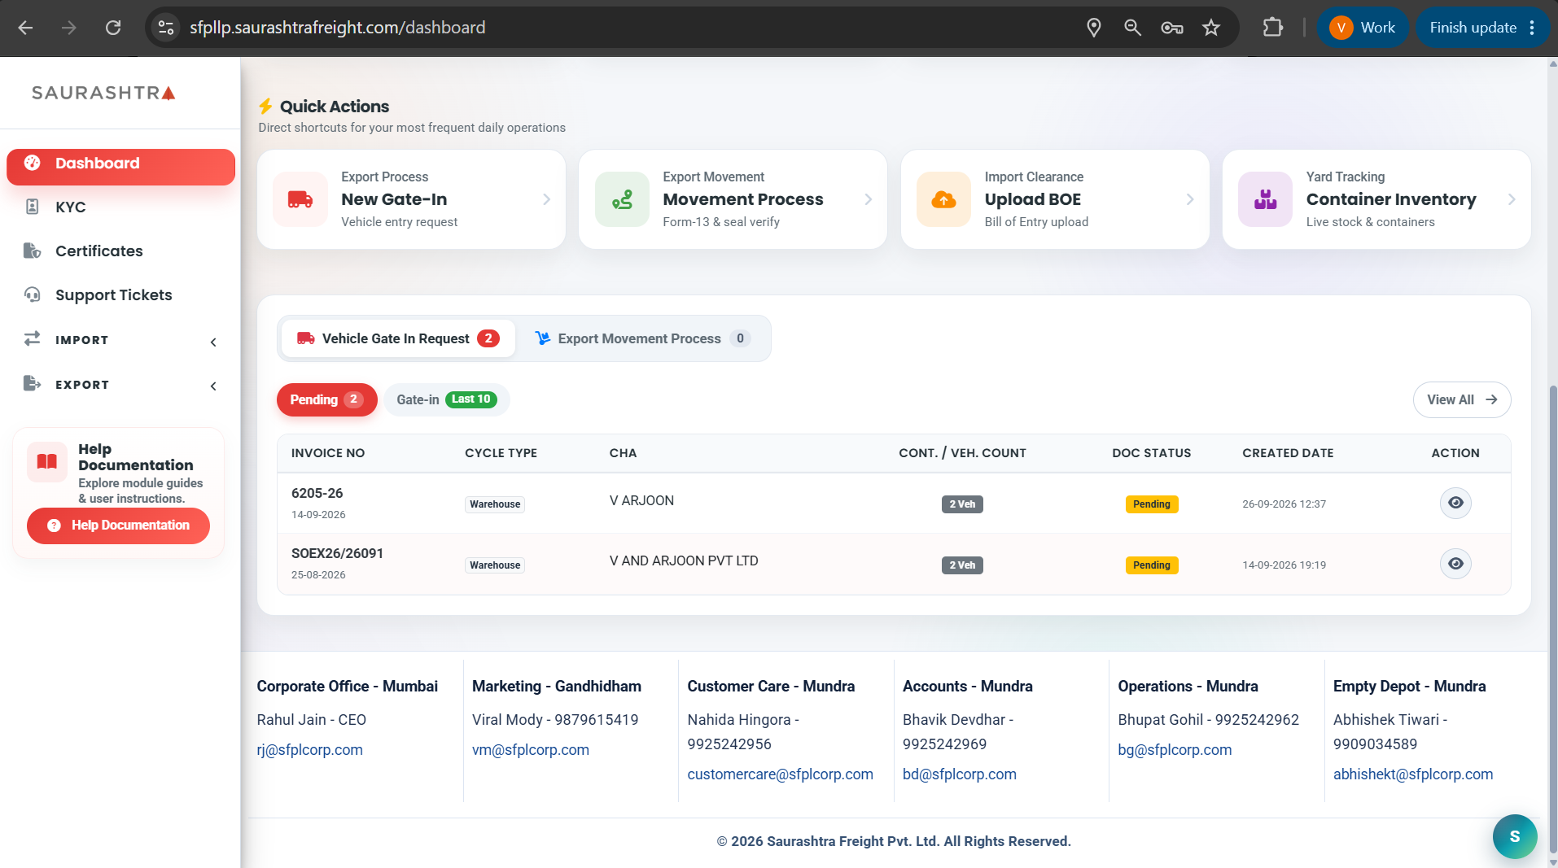This screenshot has height=868, width=1558.
Task: Open the New Gate-In card chevron
Action: [546, 199]
